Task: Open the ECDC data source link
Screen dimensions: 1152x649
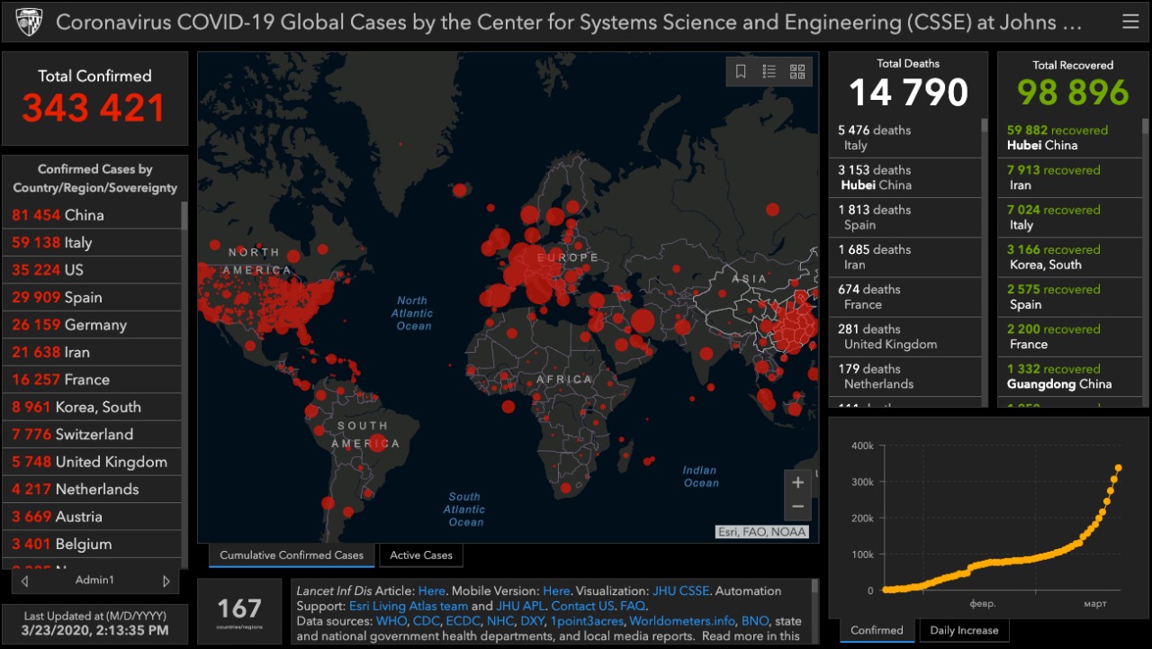Action: (463, 622)
